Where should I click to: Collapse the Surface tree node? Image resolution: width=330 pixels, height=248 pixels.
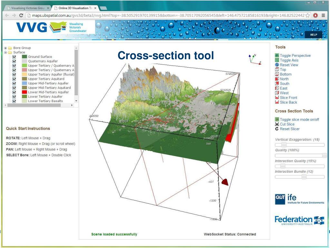5,52
